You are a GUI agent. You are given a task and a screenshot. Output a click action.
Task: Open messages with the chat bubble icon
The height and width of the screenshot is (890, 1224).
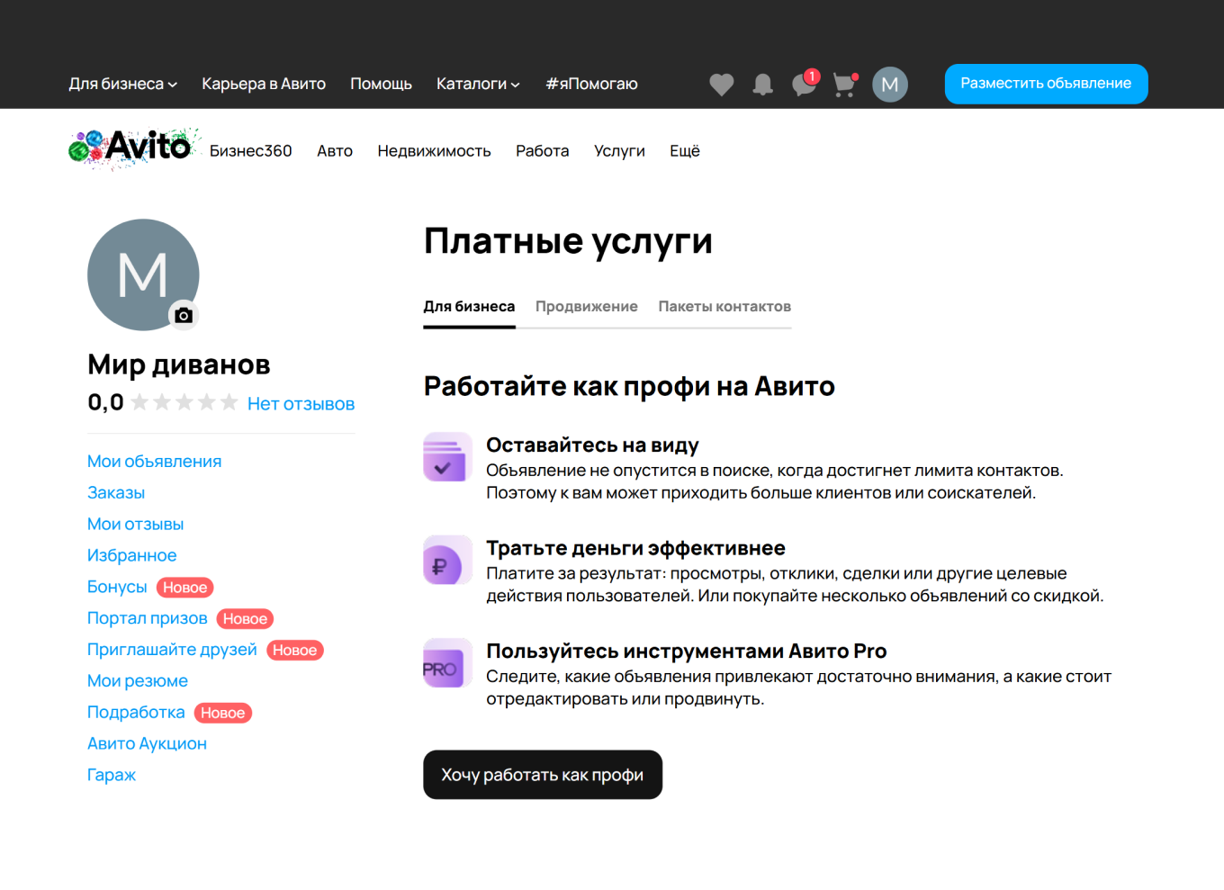coord(804,84)
